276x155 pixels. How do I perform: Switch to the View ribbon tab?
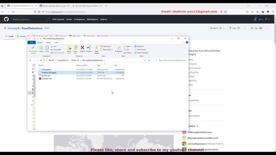coord(56,43)
